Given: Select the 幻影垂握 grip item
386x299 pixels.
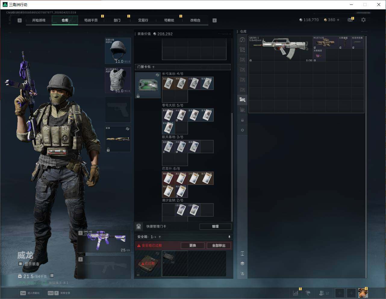Looking at the screenshot, I should pos(345,42).
